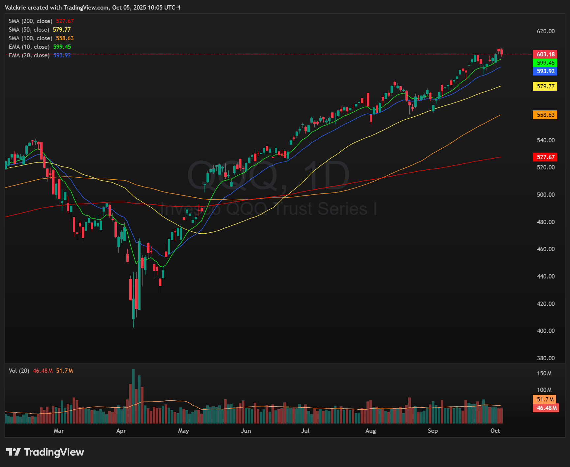Click the TradingView logo
Viewport: 570px width, 467px height.
pyautogui.click(x=45, y=452)
